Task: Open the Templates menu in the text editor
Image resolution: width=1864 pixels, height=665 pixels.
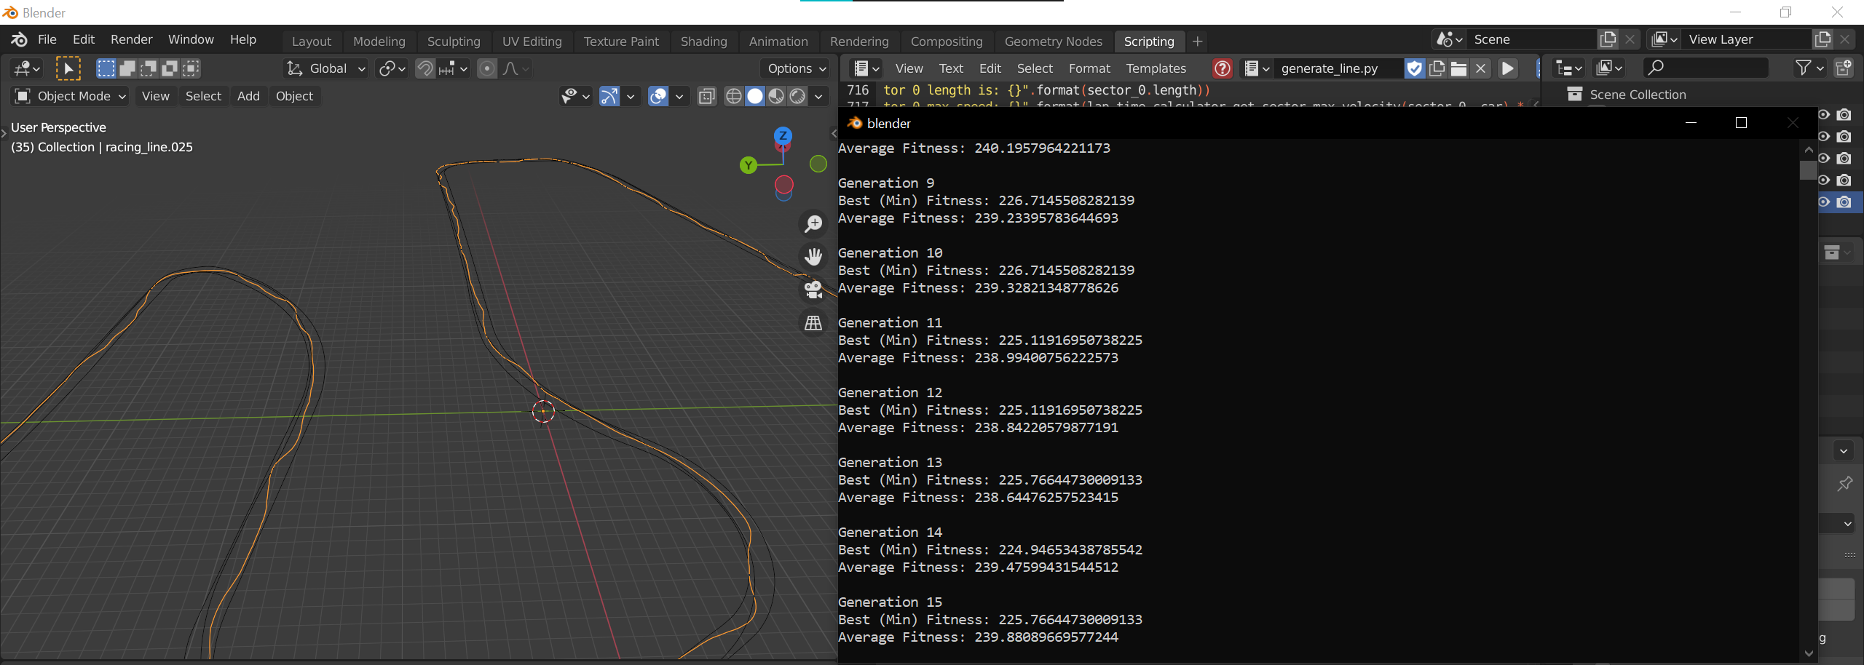Action: point(1156,68)
